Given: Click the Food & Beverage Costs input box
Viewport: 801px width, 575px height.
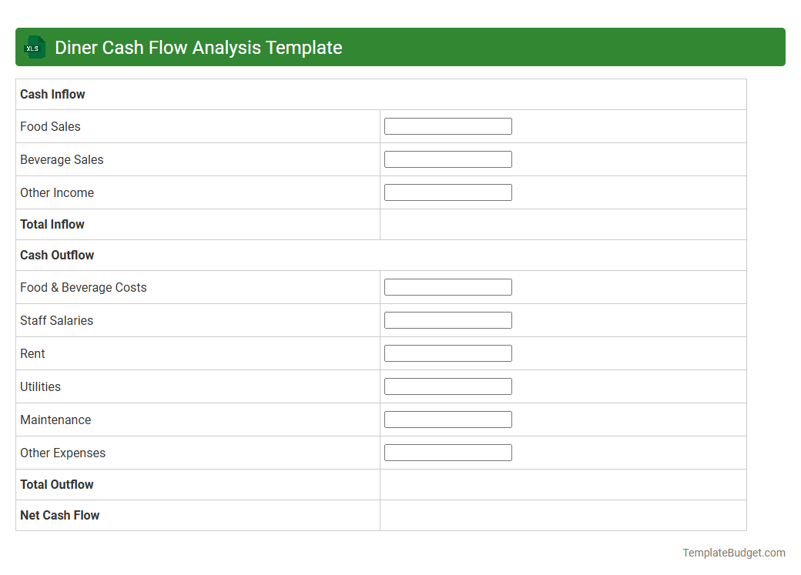Looking at the screenshot, I should point(447,286).
